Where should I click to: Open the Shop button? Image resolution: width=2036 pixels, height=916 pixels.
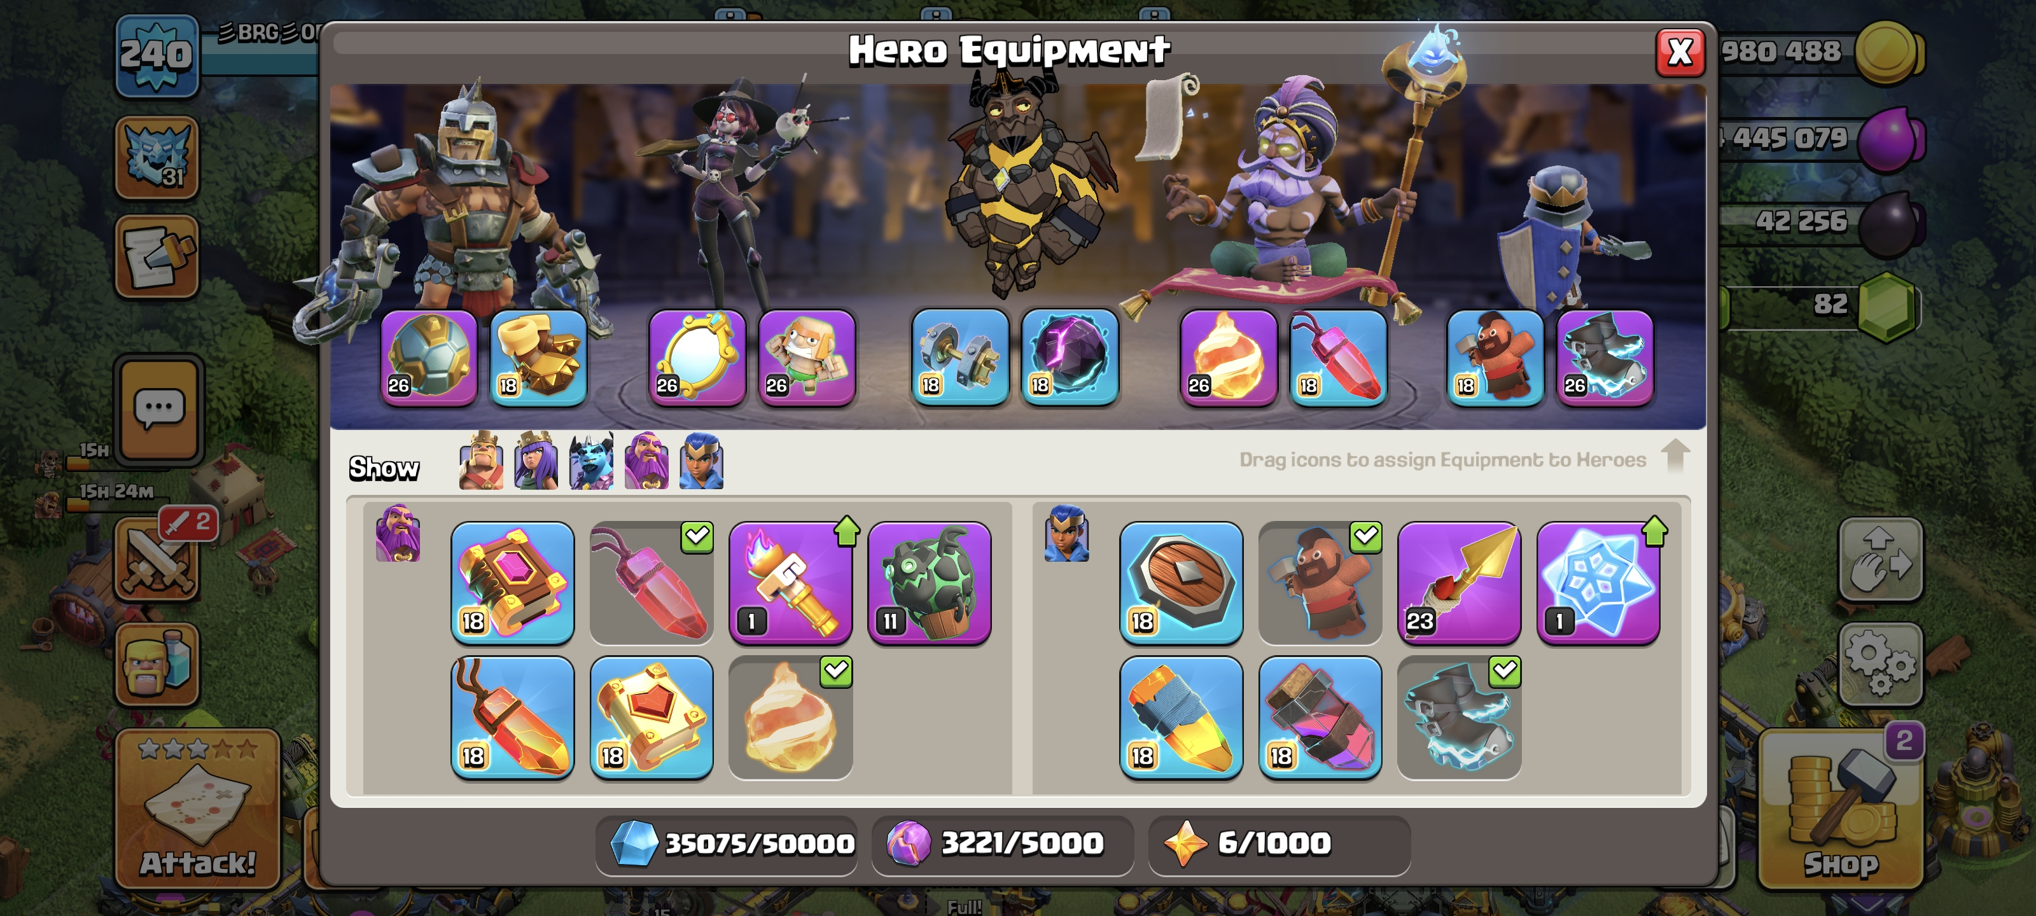click(1841, 809)
